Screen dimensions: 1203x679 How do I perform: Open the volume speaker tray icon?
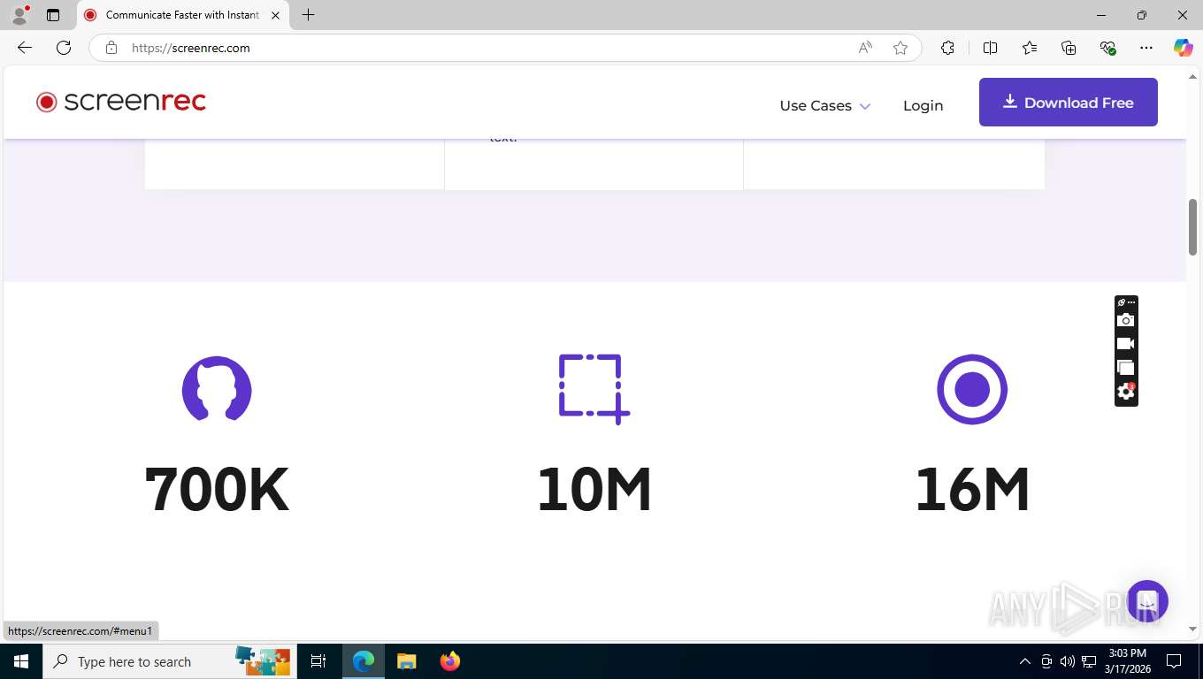coord(1068,661)
